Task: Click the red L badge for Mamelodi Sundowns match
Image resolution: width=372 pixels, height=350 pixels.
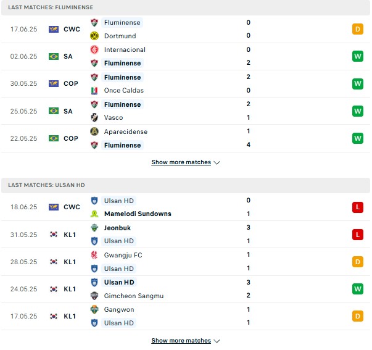Action: pyautogui.click(x=358, y=207)
